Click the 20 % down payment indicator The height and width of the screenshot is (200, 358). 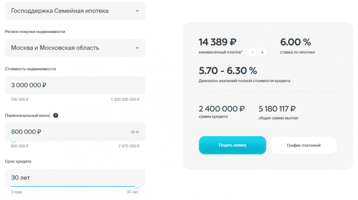(135, 132)
